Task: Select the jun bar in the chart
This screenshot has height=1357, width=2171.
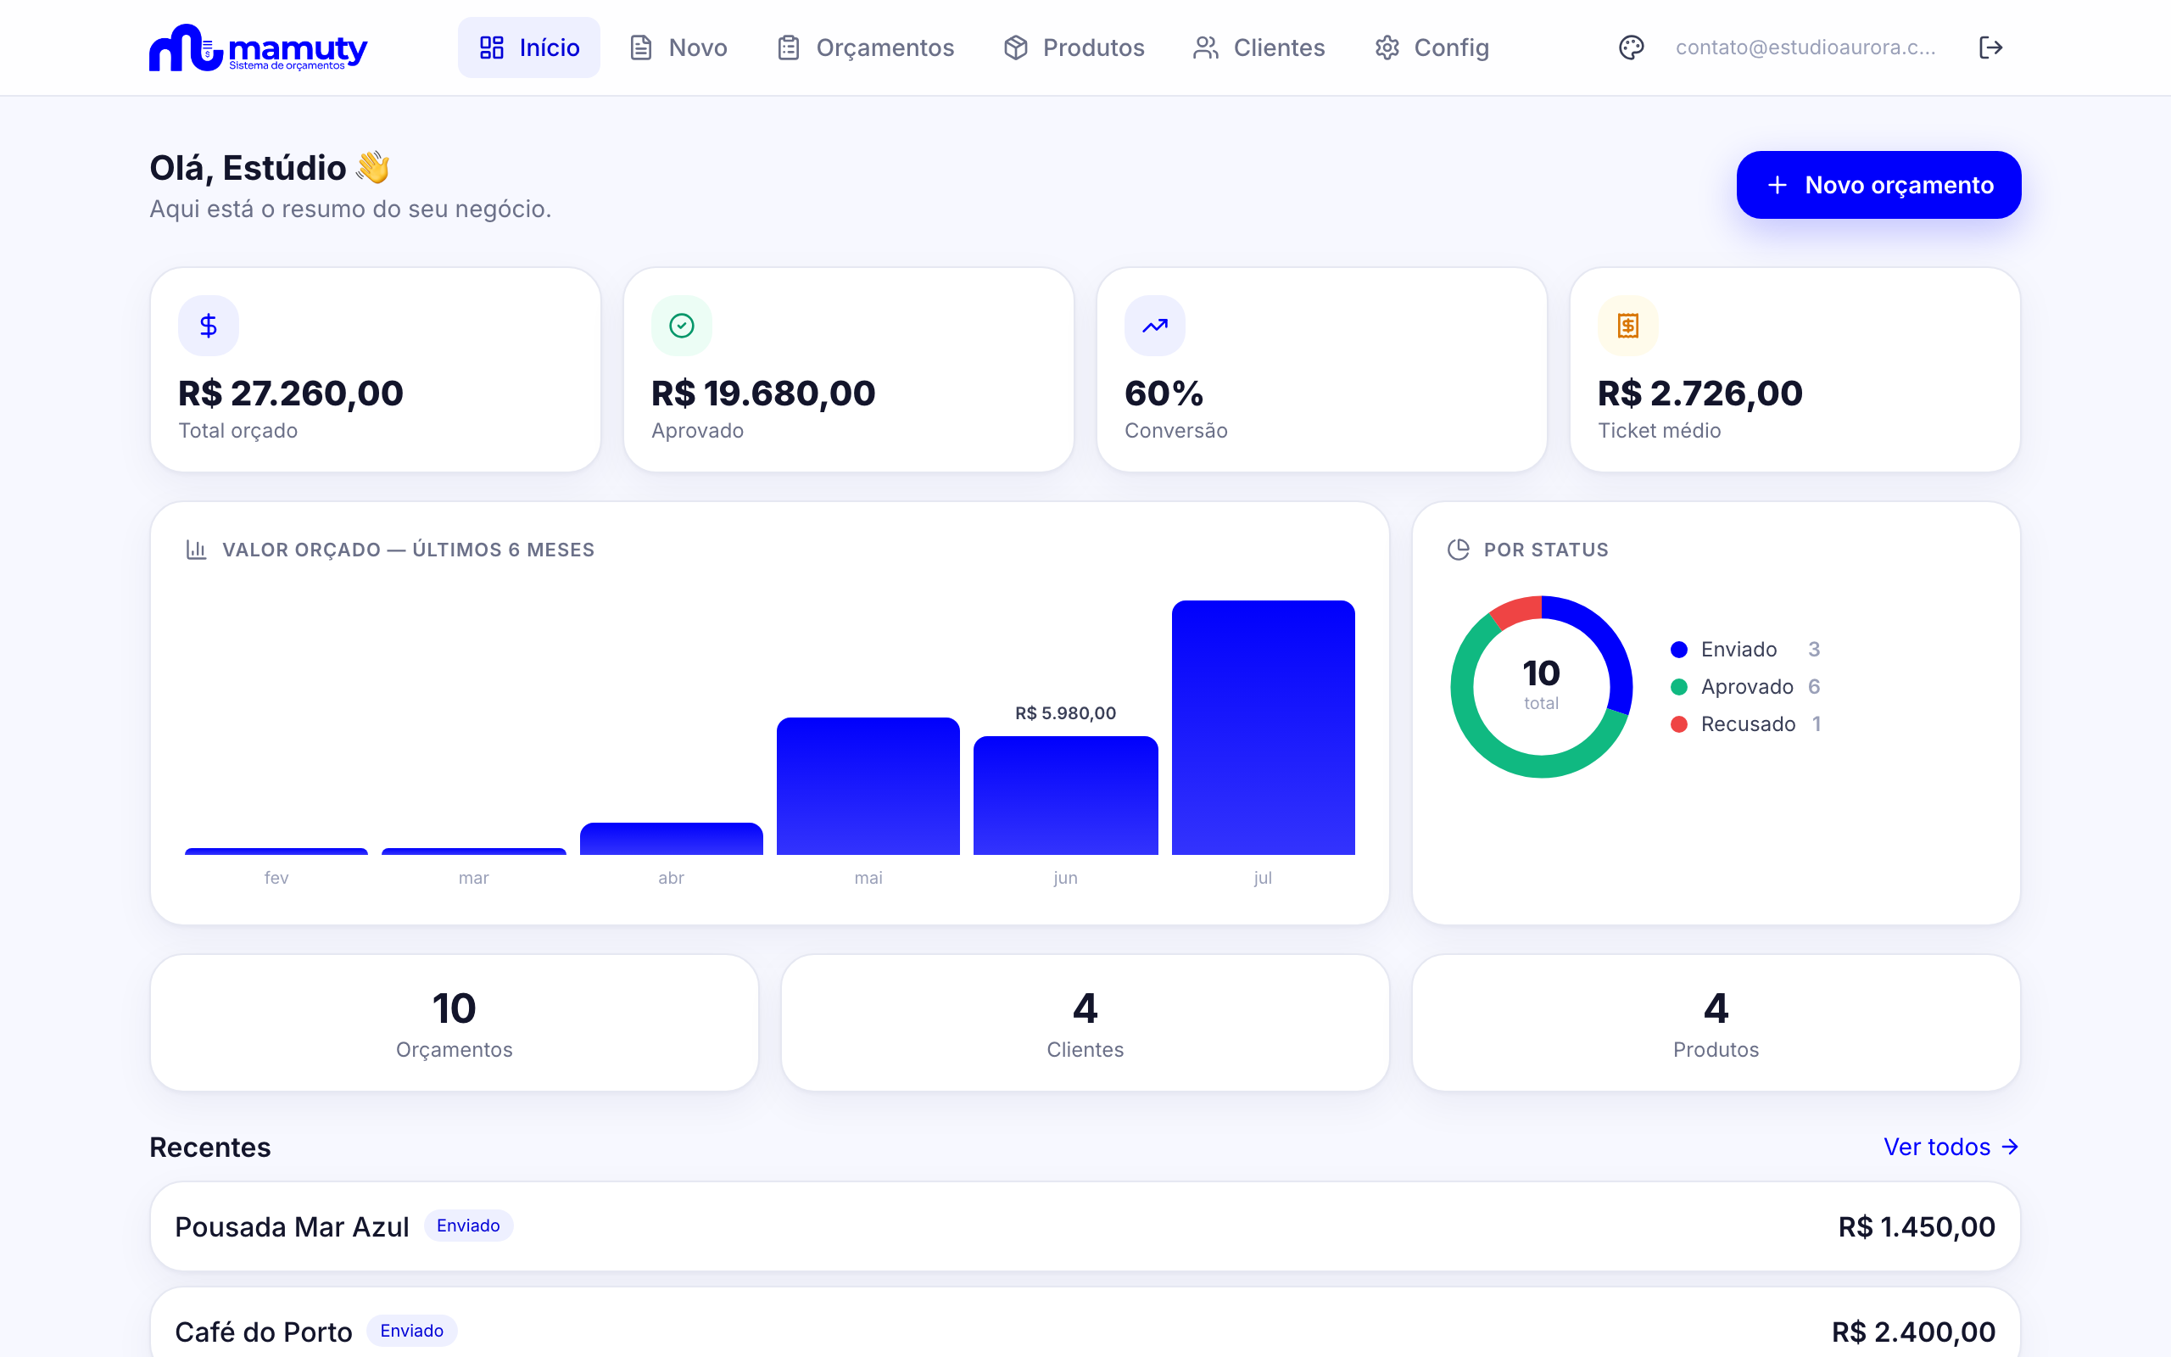Action: (x=1066, y=796)
